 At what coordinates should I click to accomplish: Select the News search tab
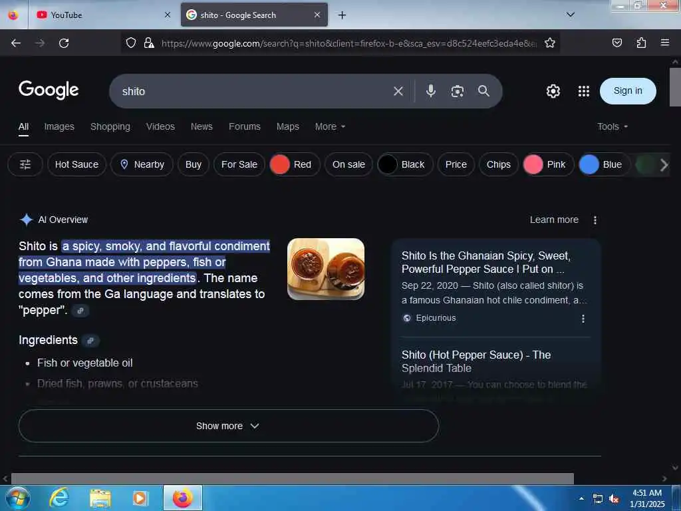(x=202, y=126)
